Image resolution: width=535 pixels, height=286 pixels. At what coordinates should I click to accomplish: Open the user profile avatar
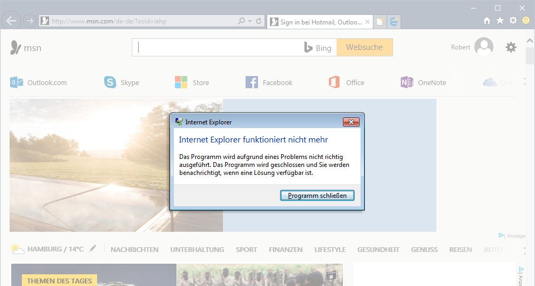click(x=484, y=47)
